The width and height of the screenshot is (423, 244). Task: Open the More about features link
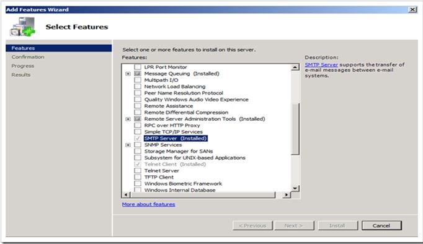[148, 204]
